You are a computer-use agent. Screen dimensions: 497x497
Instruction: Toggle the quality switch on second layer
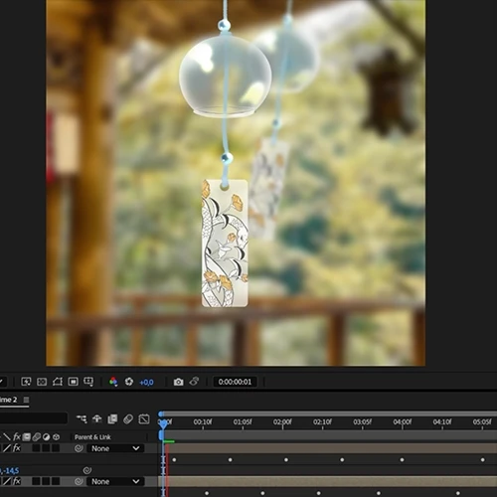[x=7, y=481]
